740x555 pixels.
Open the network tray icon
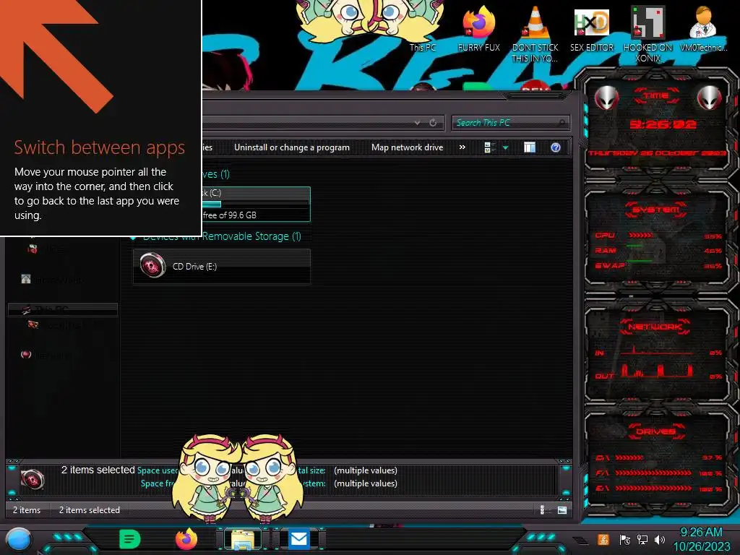pos(642,539)
